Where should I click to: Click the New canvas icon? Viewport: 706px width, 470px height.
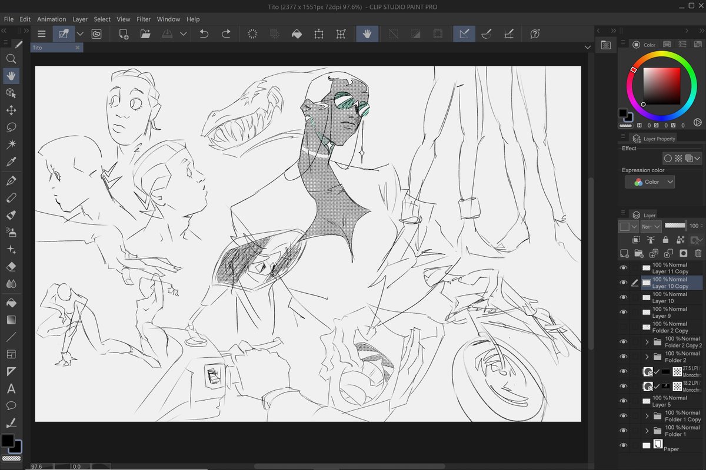click(x=124, y=34)
